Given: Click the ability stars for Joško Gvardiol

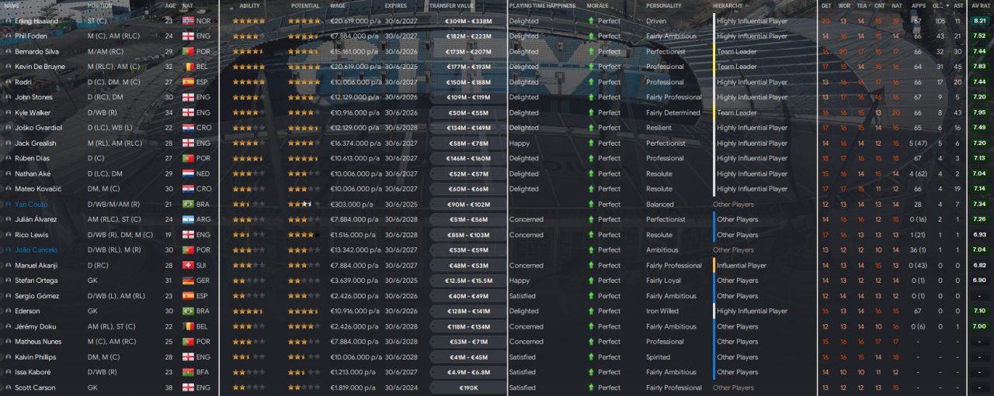Looking at the screenshot, I should point(248,128).
